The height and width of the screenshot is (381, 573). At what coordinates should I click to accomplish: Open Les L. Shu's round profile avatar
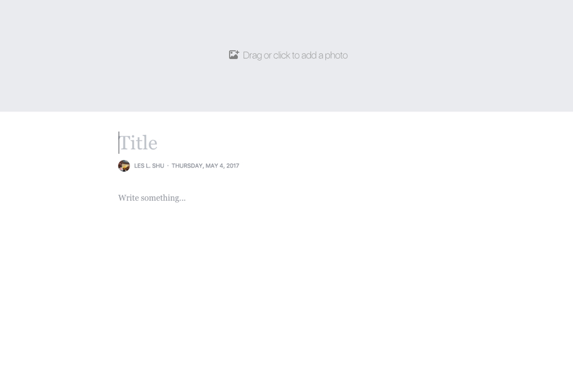124,166
